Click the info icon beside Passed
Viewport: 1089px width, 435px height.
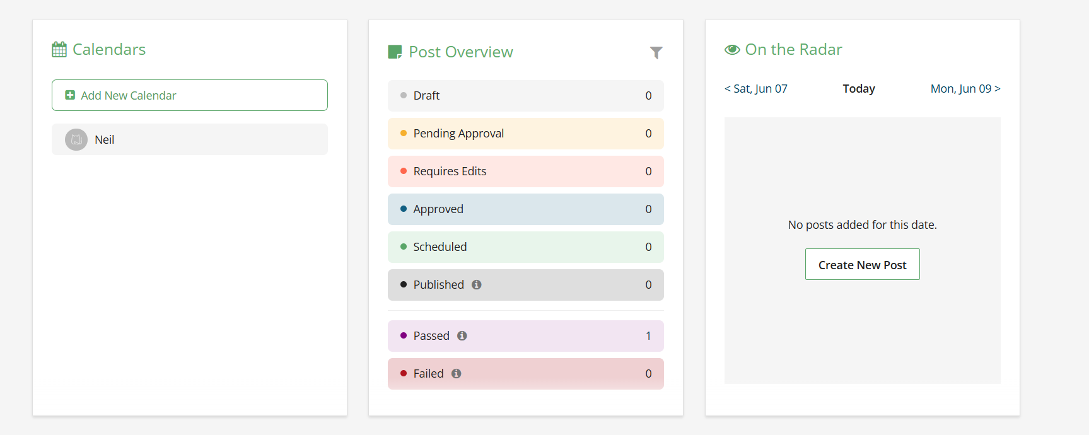click(462, 336)
